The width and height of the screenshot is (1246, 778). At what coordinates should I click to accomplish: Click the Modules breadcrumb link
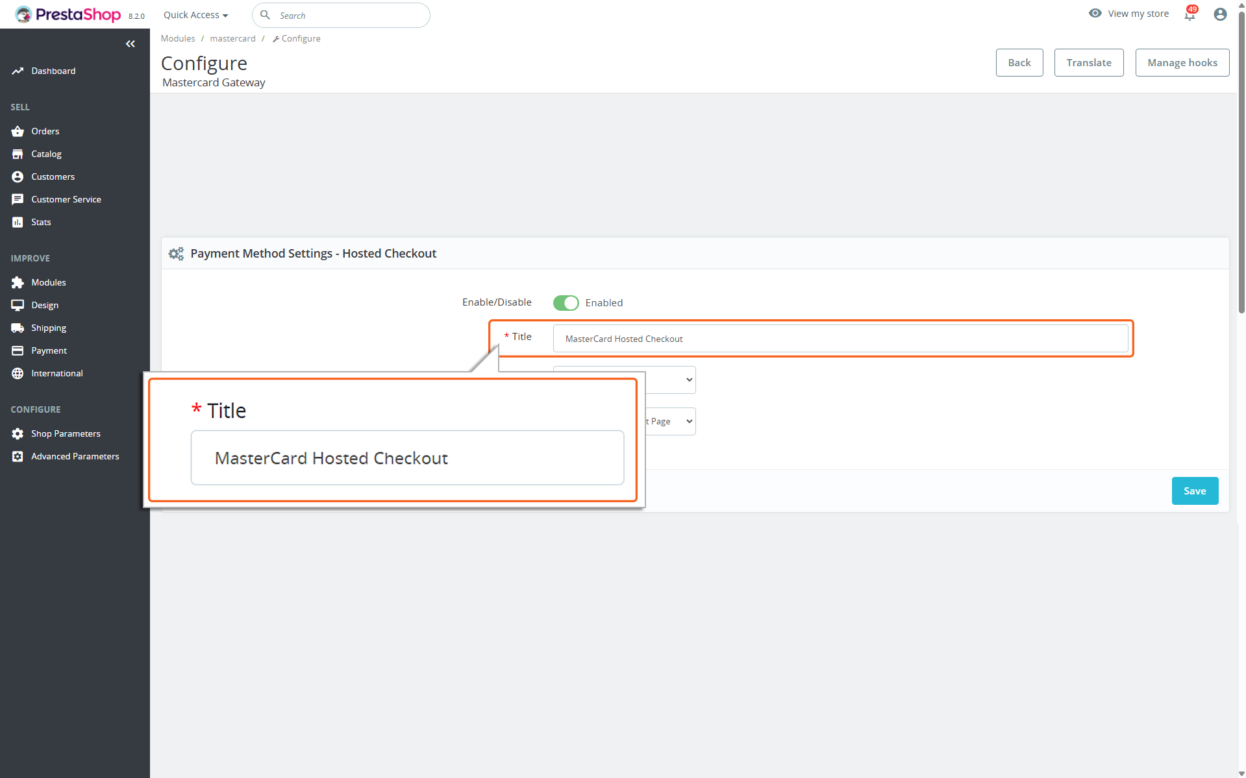tap(177, 39)
